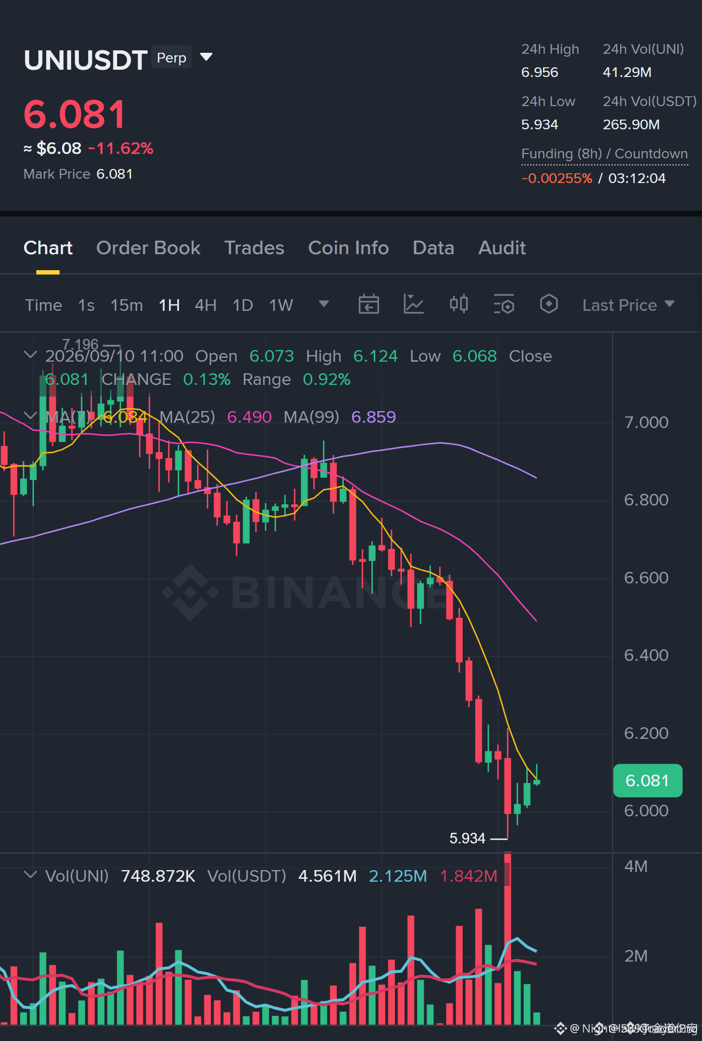Click the green 6.081 price axis label

click(x=648, y=781)
